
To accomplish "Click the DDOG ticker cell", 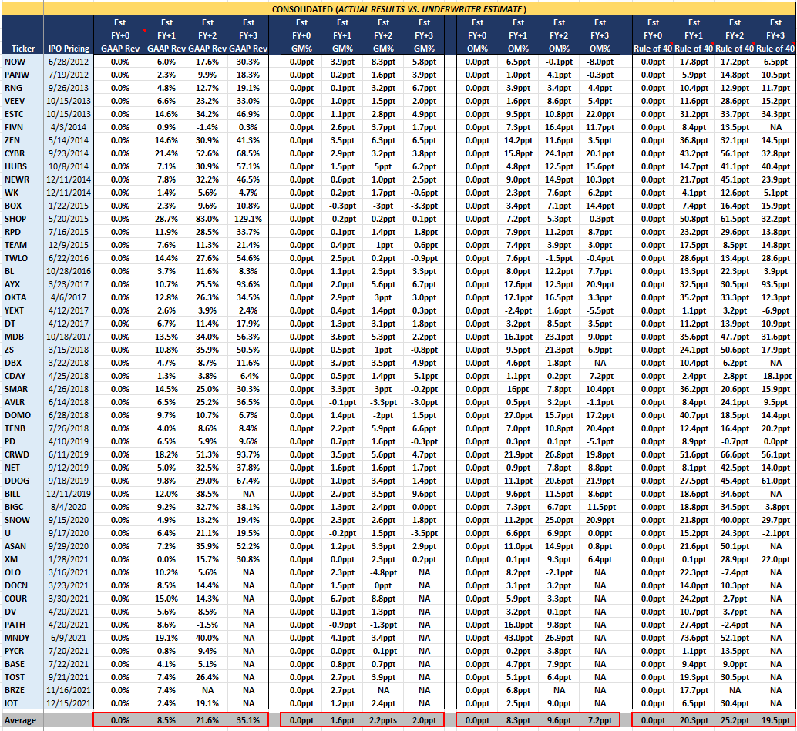I will click(23, 481).
